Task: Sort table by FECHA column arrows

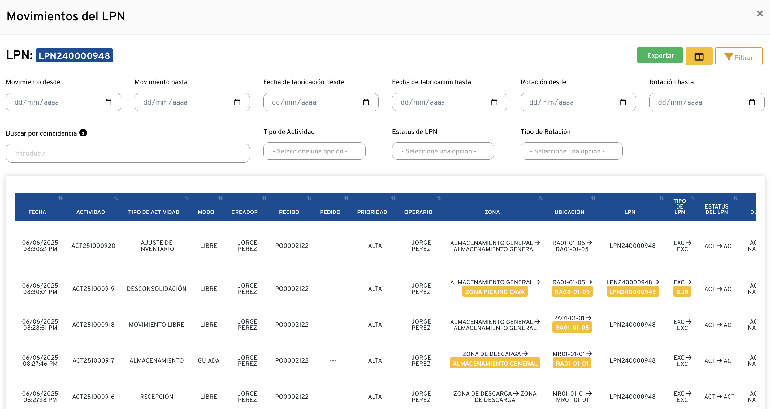Action: 60,198
